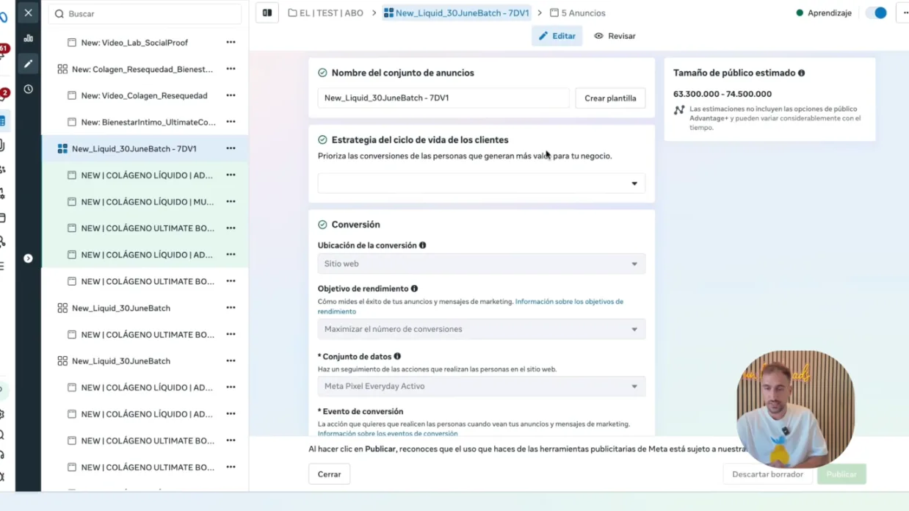909x511 pixels.
Task: Open Maximizar el número de conversiones dropdown
Action: (481, 329)
